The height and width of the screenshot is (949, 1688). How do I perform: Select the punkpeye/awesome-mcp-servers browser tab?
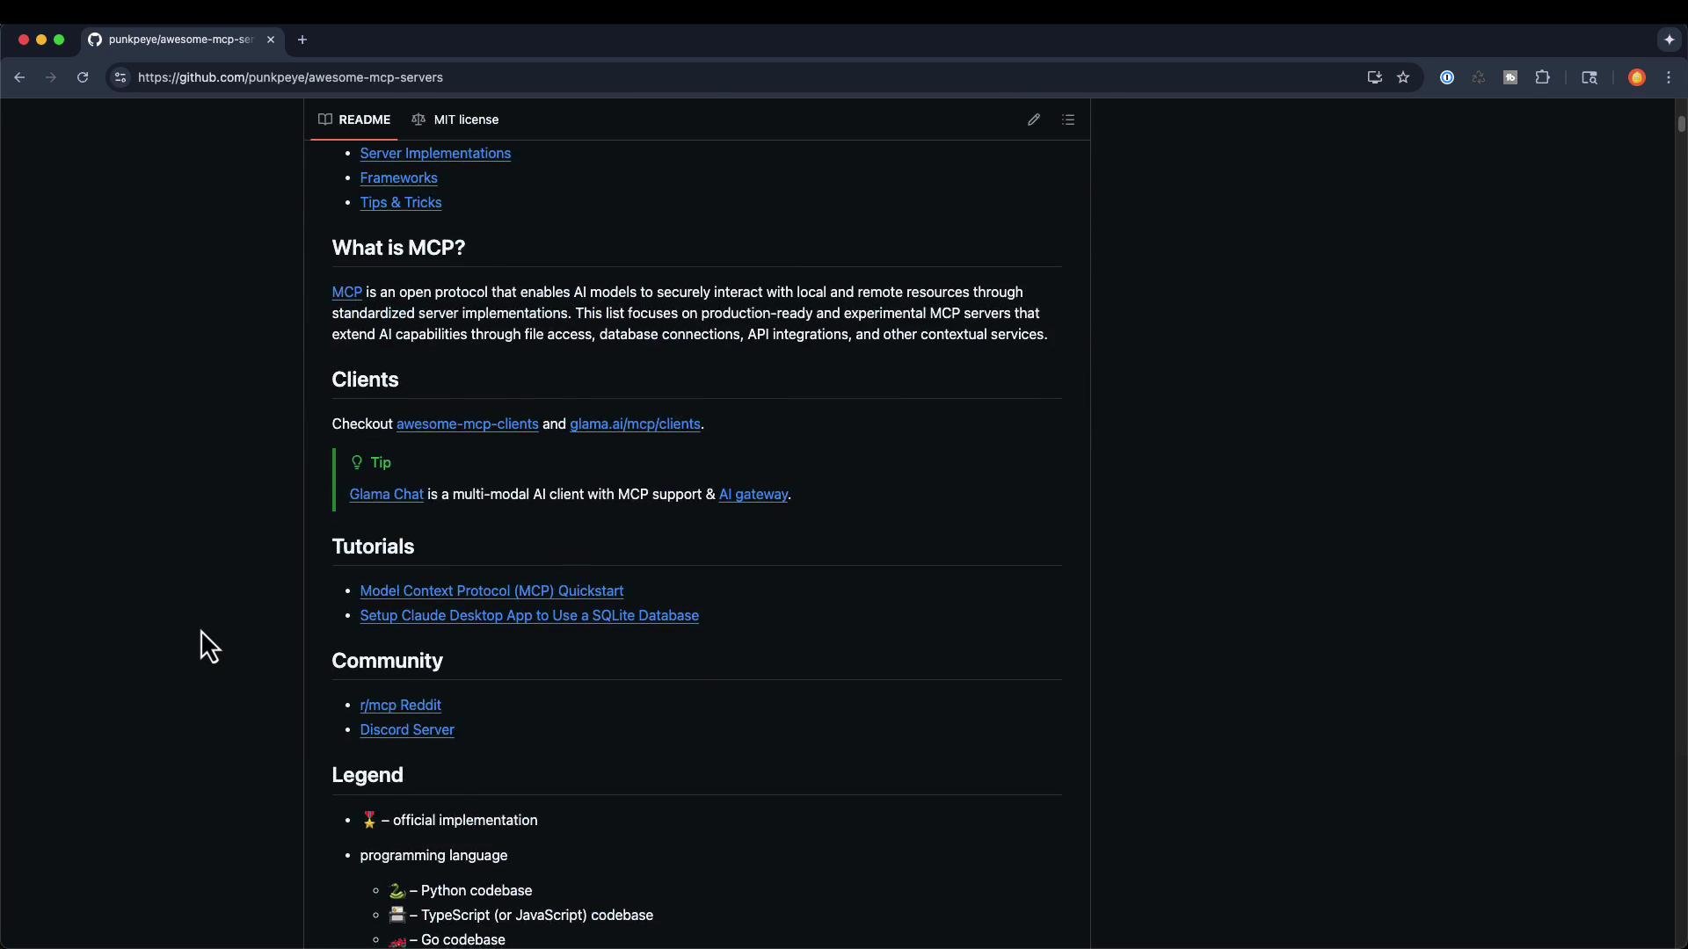click(x=180, y=40)
